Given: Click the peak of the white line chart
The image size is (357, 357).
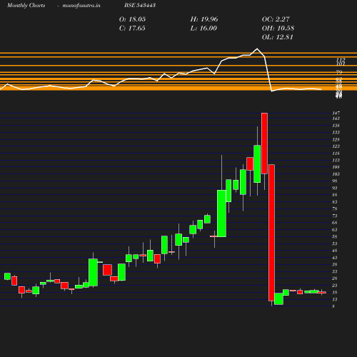Looking at the screenshot, I should [x=257, y=49].
